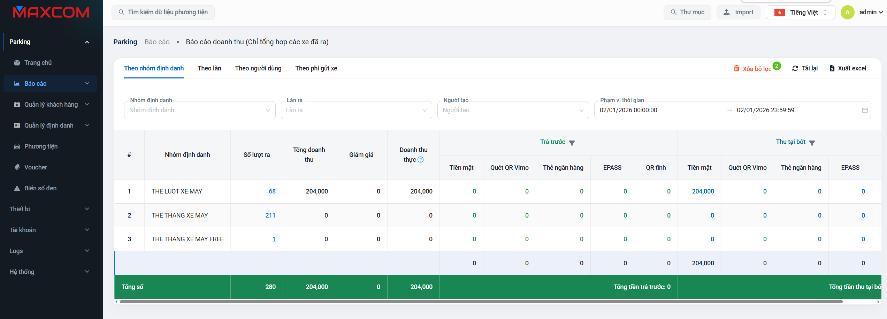This screenshot has height=319, width=887.
Task: Open the 68 exit count link
Action: 272,191
